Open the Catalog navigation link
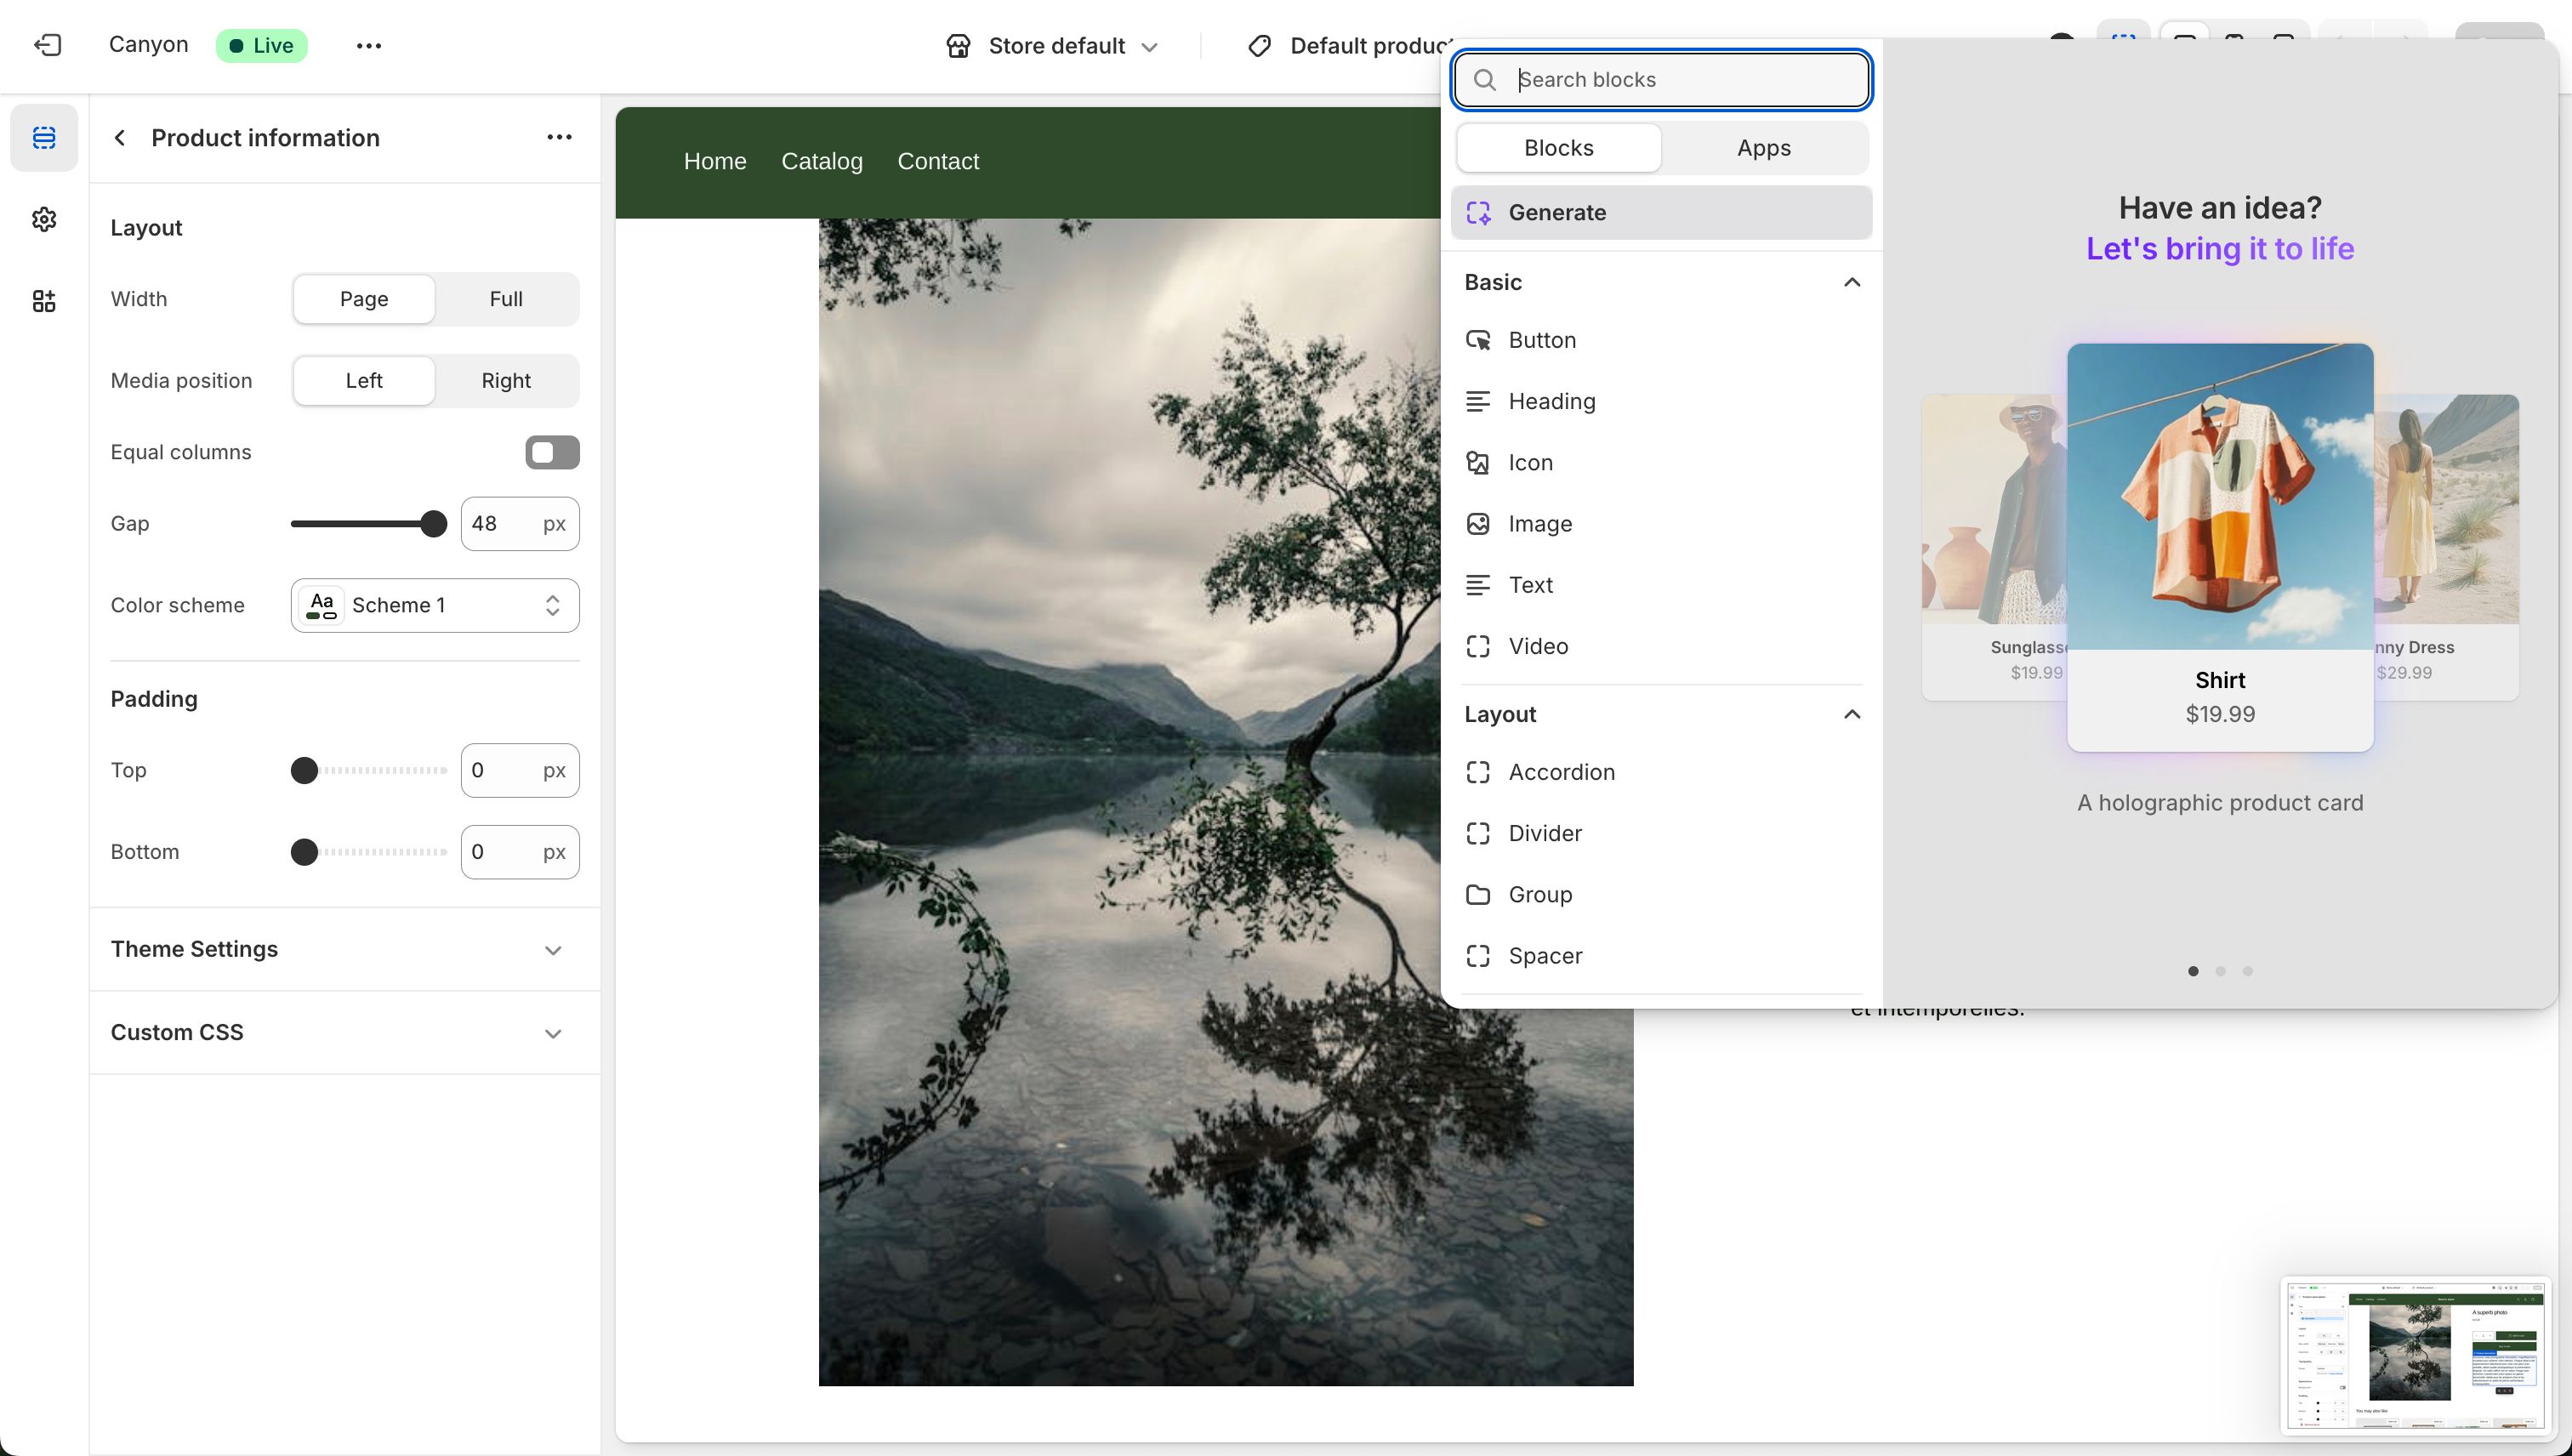This screenshot has height=1456, width=2572. [x=821, y=162]
